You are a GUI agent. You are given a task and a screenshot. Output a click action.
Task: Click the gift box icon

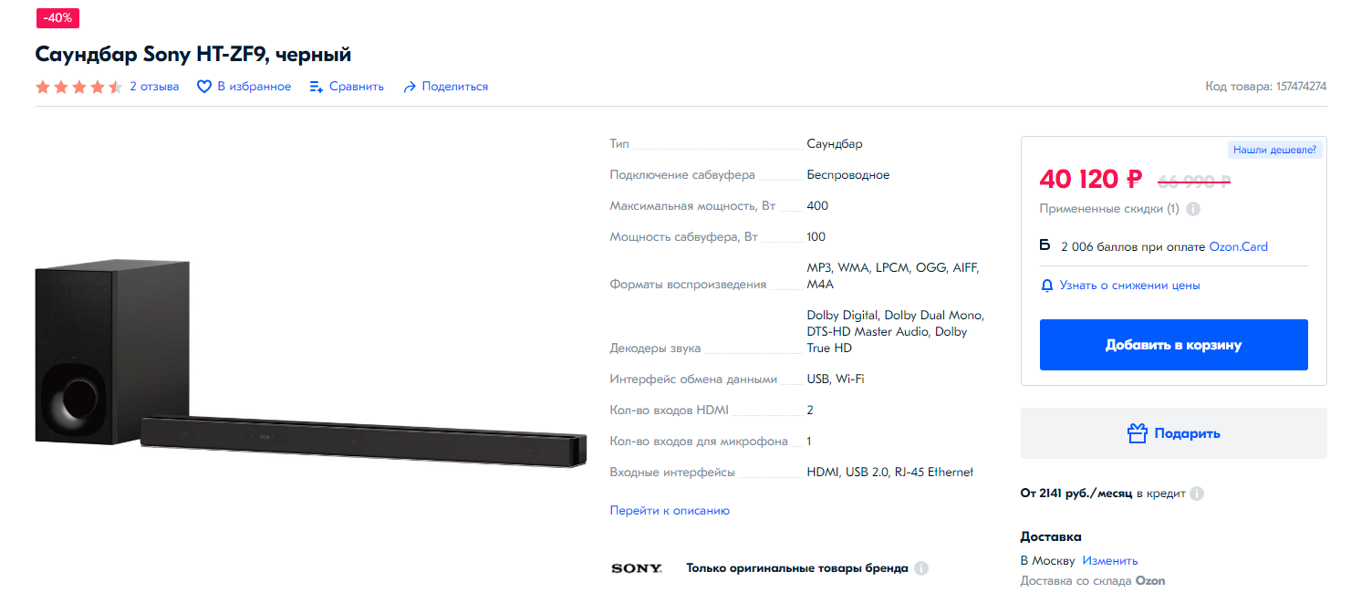click(1137, 433)
